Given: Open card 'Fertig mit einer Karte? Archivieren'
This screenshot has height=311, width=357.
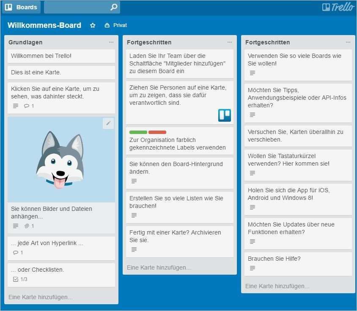Looking at the screenshot, I should [x=180, y=242].
